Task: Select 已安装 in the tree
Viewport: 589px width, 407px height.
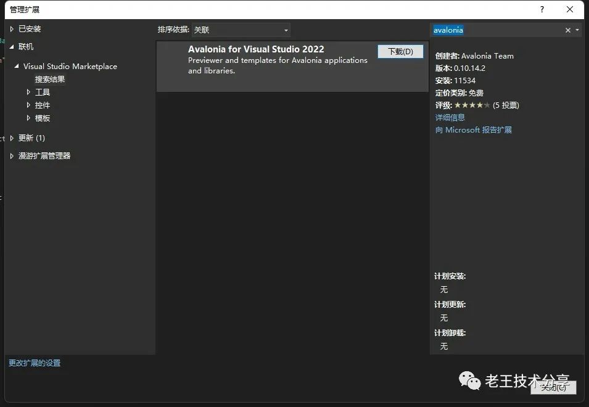Action: (30, 29)
